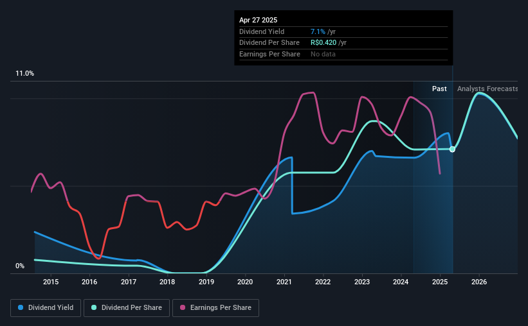This screenshot has width=528, height=326.
Task: Click the 'No data' earnings value in tooltip
Action: tap(323, 54)
